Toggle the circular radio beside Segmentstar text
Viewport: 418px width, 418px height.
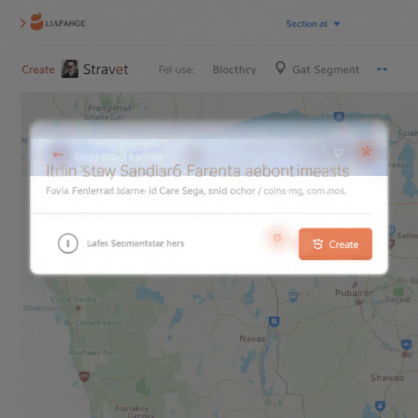68,243
